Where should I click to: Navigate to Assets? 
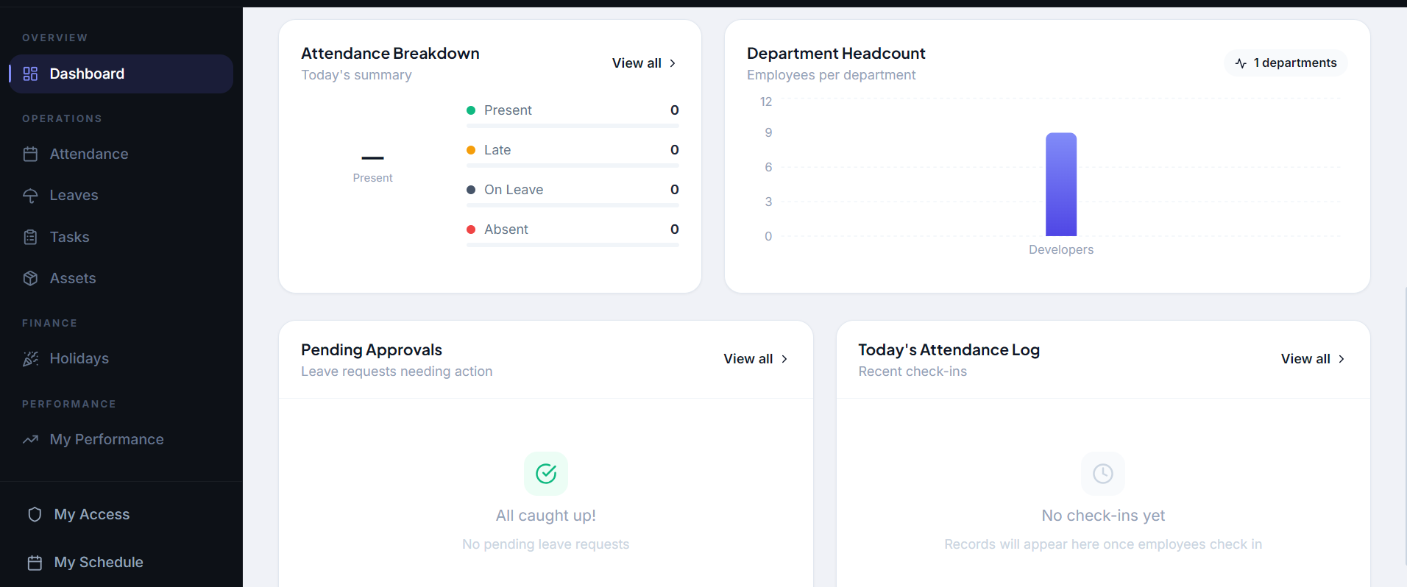[121, 278]
